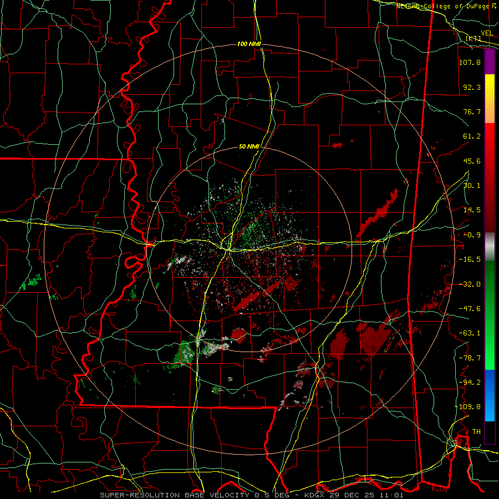Click the 29 DEC 25 11:01 timestamp
Viewport: 499px width, 499px height.
click(365, 495)
